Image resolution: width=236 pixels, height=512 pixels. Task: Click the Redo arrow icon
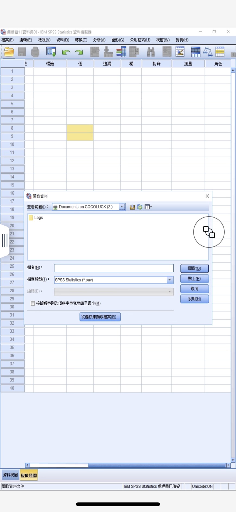click(79, 52)
